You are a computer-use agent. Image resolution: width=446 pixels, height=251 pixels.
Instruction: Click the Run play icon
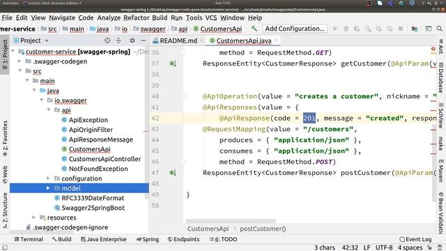[x=335, y=29]
